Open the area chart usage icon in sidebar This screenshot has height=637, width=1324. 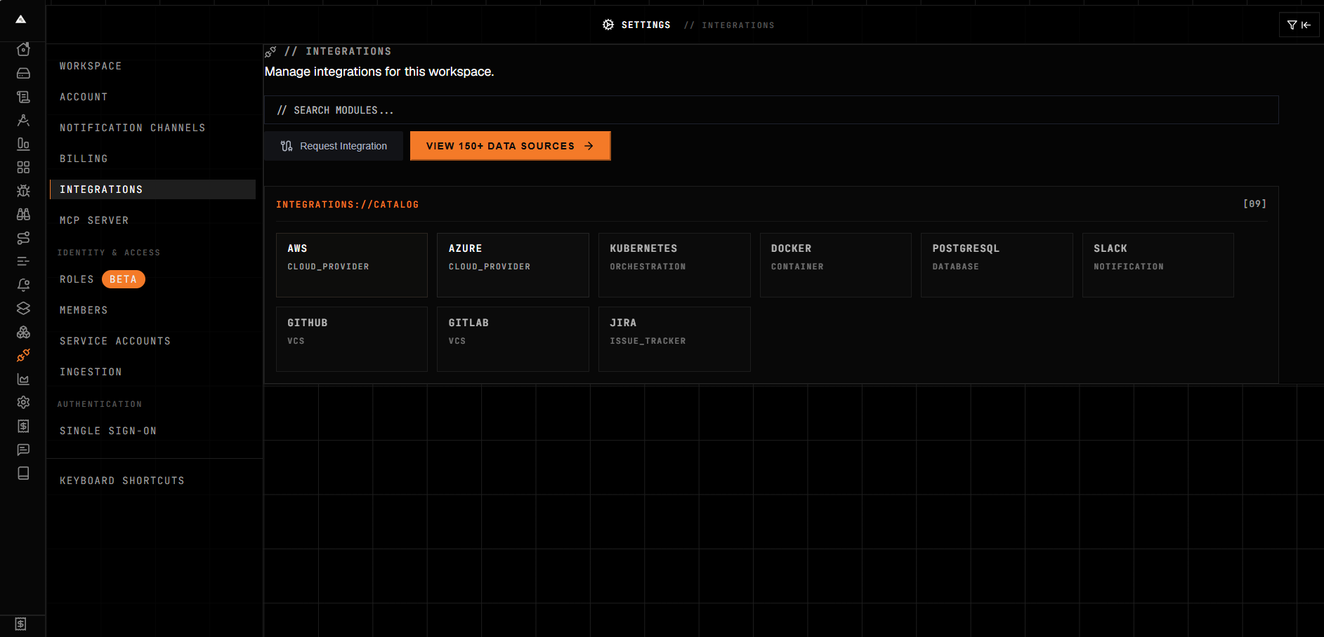[x=23, y=379]
